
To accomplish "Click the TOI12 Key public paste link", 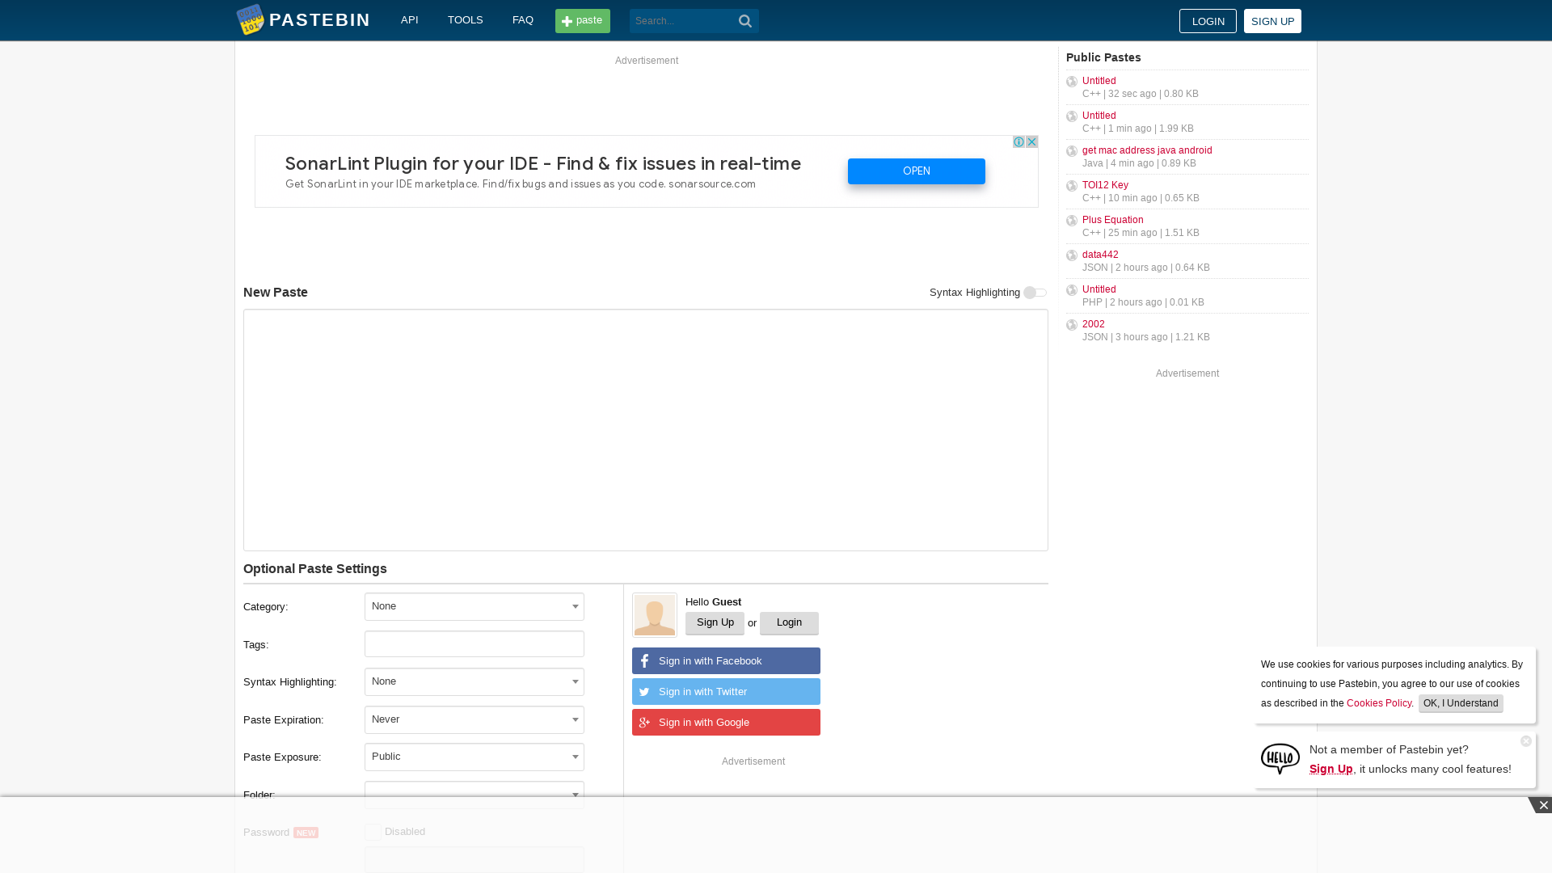I will click(x=1104, y=184).
